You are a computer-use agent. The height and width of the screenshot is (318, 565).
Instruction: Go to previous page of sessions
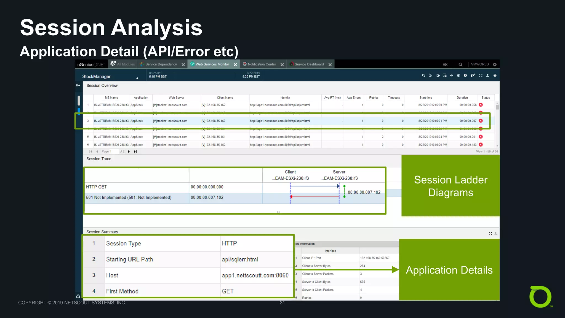pyautogui.click(x=97, y=152)
